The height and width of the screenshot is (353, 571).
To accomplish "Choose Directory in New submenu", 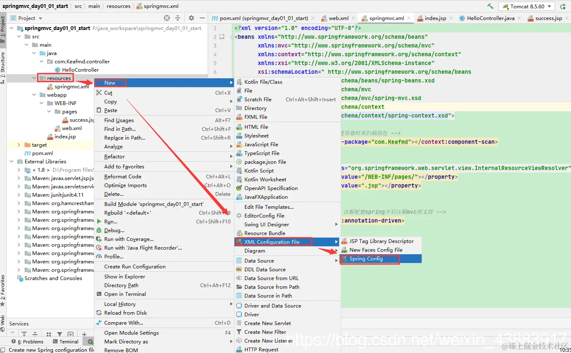I will [x=287, y=108].
